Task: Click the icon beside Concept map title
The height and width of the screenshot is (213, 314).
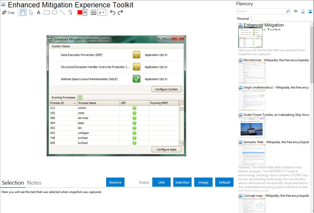Action: point(240,196)
